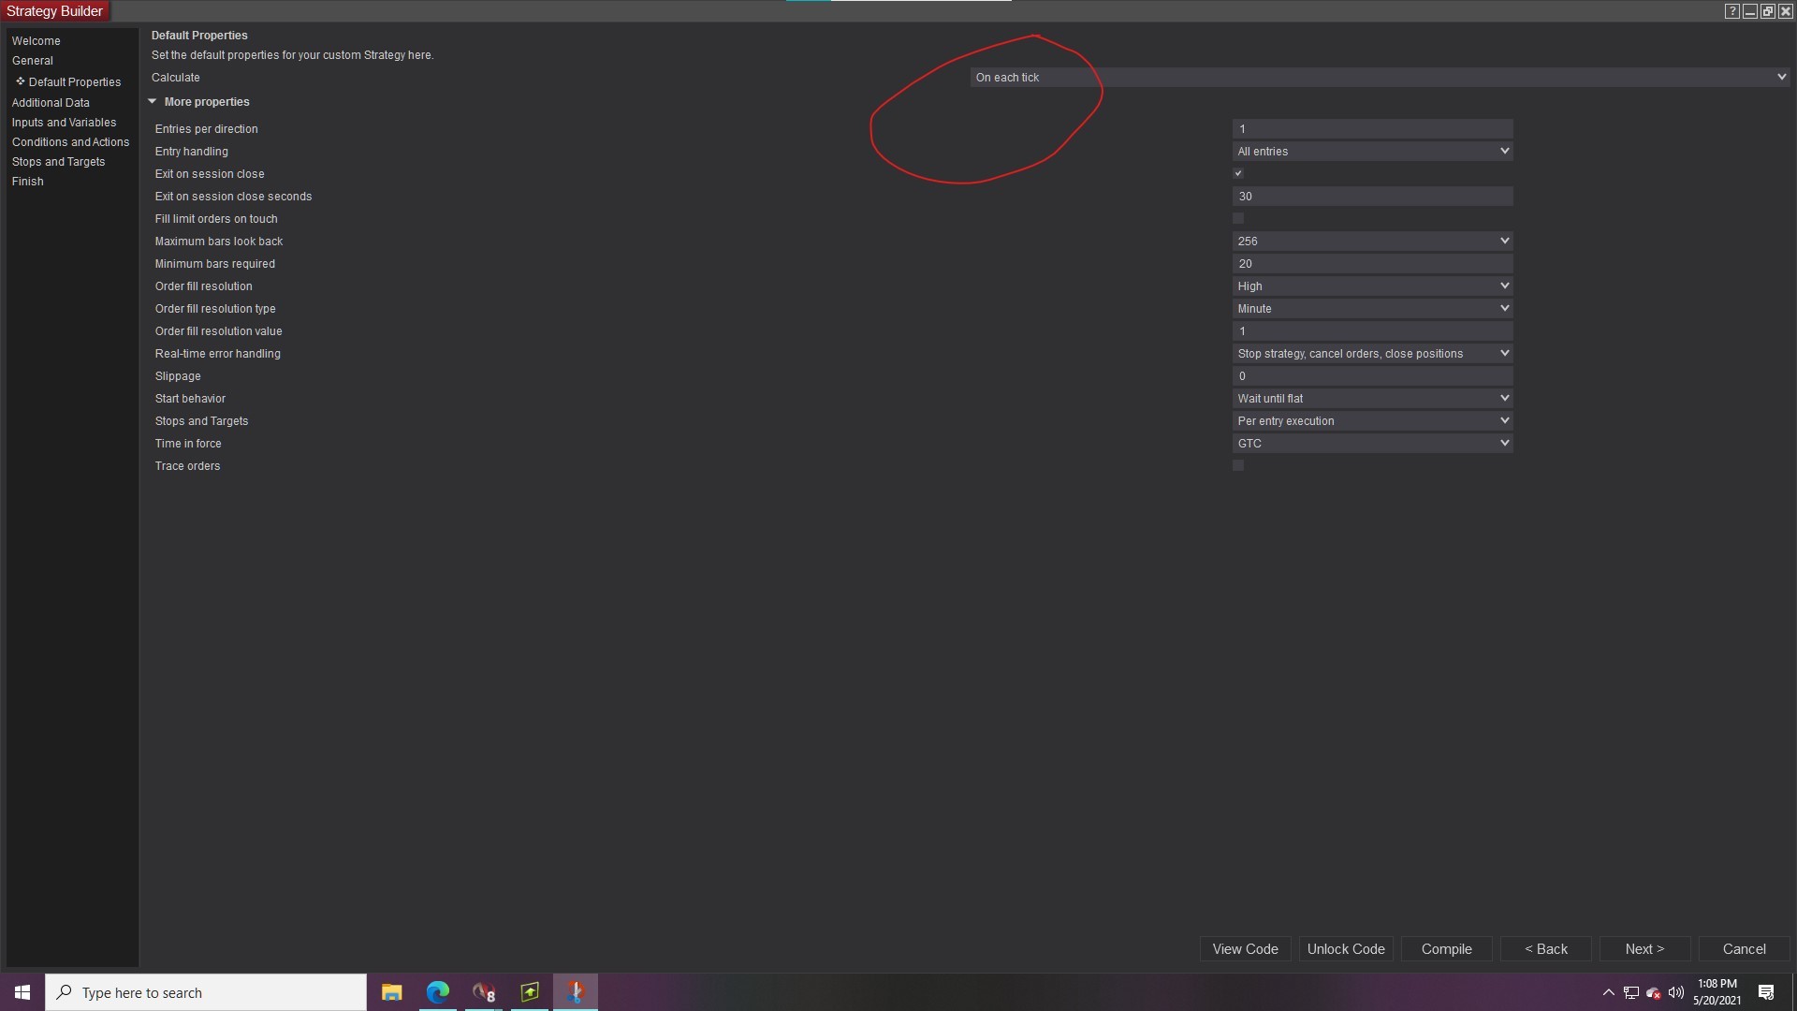Open the Calculate dropdown
The height and width of the screenshot is (1011, 1797).
click(x=1379, y=78)
